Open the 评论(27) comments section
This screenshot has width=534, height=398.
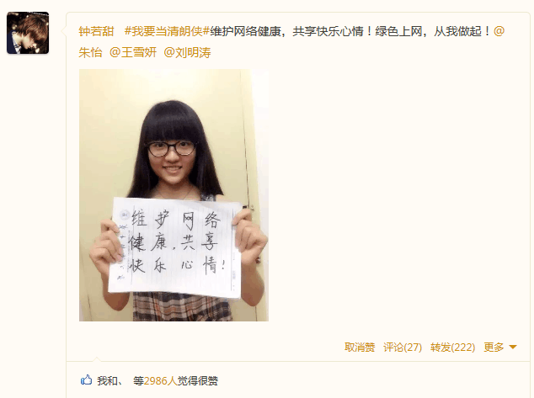click(x=403, y=348)
